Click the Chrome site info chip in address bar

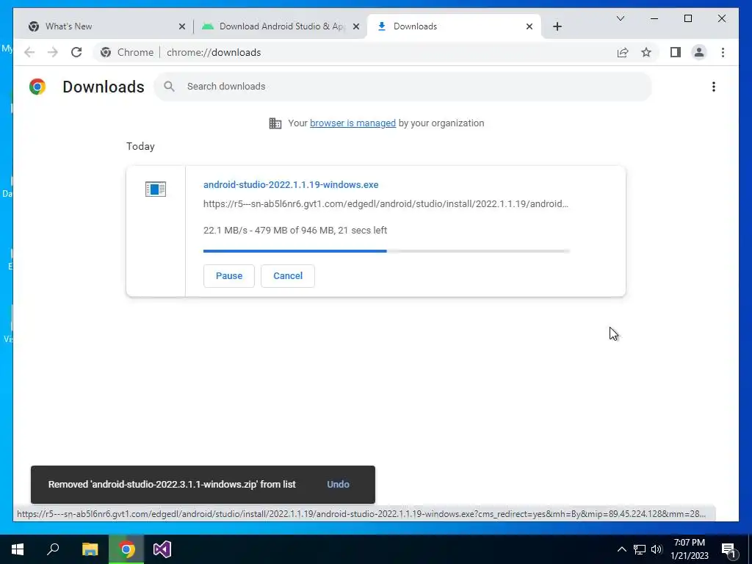(127, 52)
